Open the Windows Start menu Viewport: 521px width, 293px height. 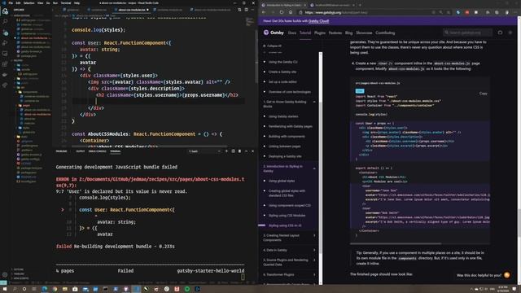click(x=5, y=289)
